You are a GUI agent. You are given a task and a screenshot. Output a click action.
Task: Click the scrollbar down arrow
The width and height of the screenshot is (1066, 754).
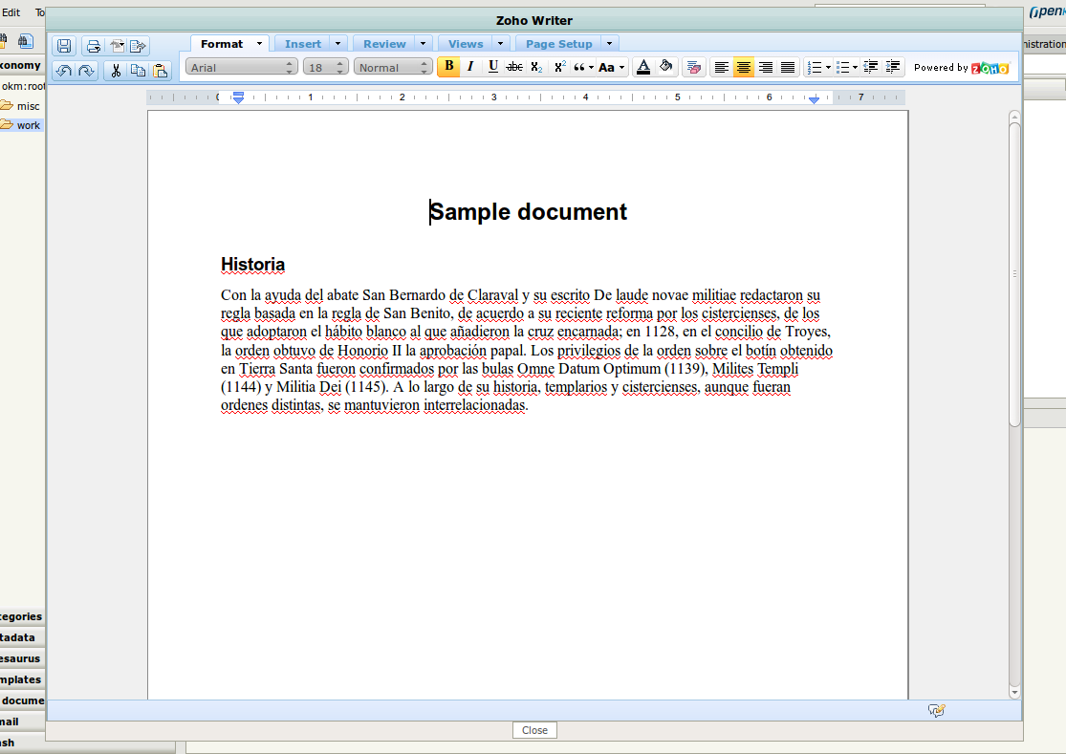(x=1014, y=693)
